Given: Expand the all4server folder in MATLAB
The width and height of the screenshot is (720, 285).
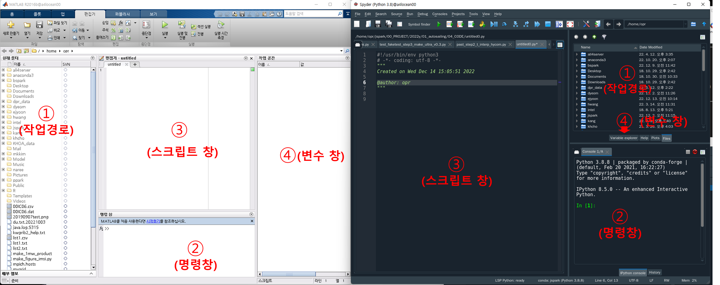Looking at the screenshot, I should (x=3, y=70).
